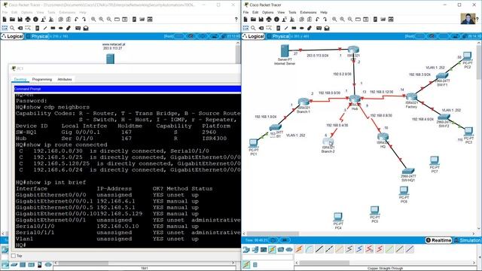Click Save icon in right Packet Tracer window
The width and height of the screenshot is (482, 271).
click(x=261, y=20)
